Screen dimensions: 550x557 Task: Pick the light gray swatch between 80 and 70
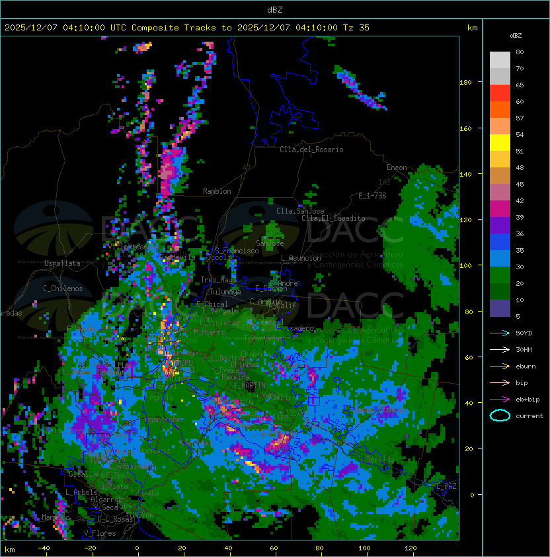[x=500, y=60]
